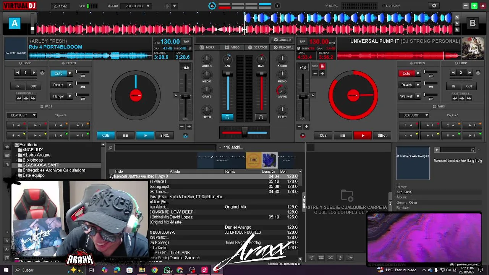The height and width of the screenshot is (275, 489).
Task: Sort the list by the Artista column
Action: point(175,171)
